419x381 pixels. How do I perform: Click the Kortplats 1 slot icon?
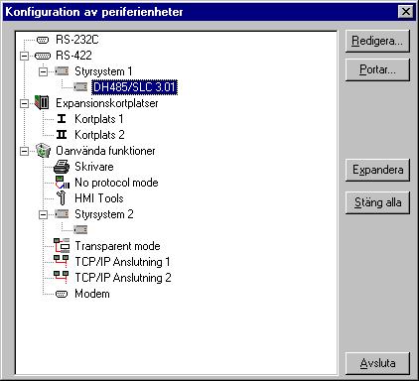62,119
